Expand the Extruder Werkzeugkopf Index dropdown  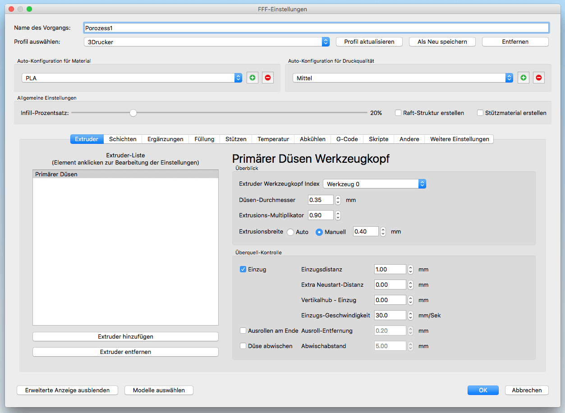click(x=374, y=184)
